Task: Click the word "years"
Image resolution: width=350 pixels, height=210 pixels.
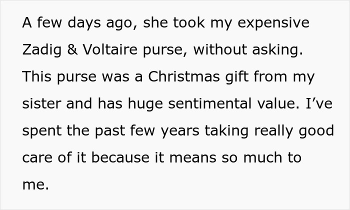Action: tap(179, 131)
